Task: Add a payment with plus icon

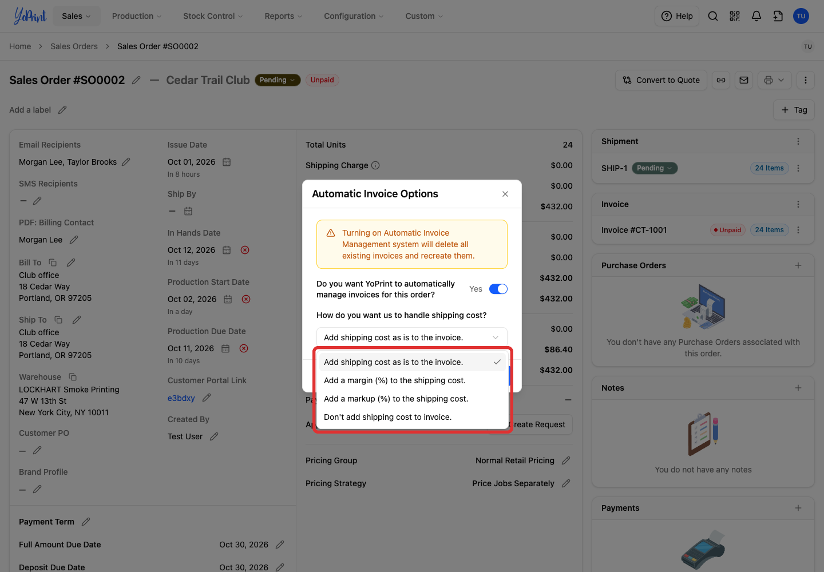Action: (798, 508)
